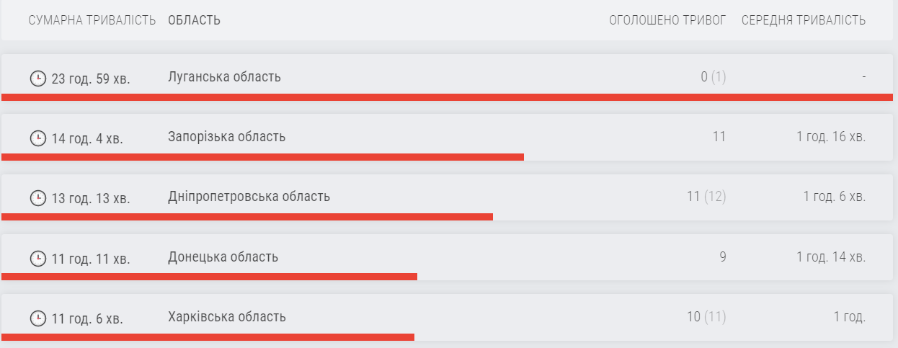898x348 pixels.
Task: Click the clock icon in Дніпропетровська область row
Action: [37, 198]
